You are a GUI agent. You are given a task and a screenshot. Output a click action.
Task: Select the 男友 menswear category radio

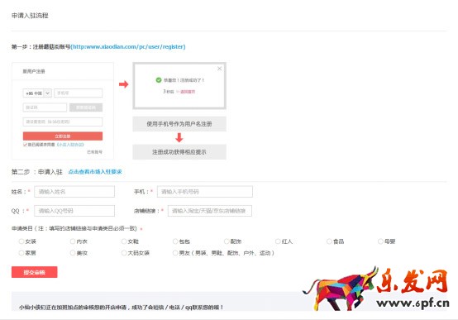tap(175, 253)
